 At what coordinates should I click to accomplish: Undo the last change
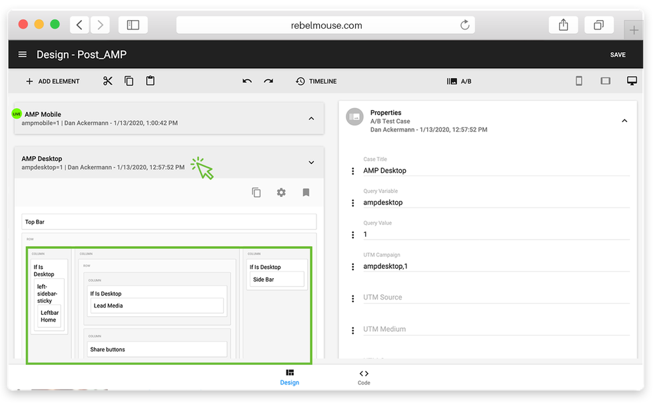(x=247, y=81)
